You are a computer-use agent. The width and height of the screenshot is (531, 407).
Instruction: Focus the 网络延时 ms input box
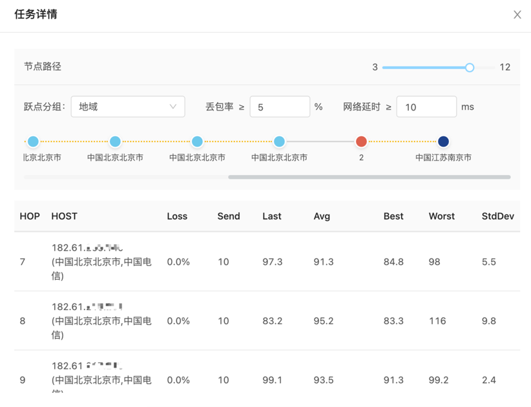[x=426, y=107]
